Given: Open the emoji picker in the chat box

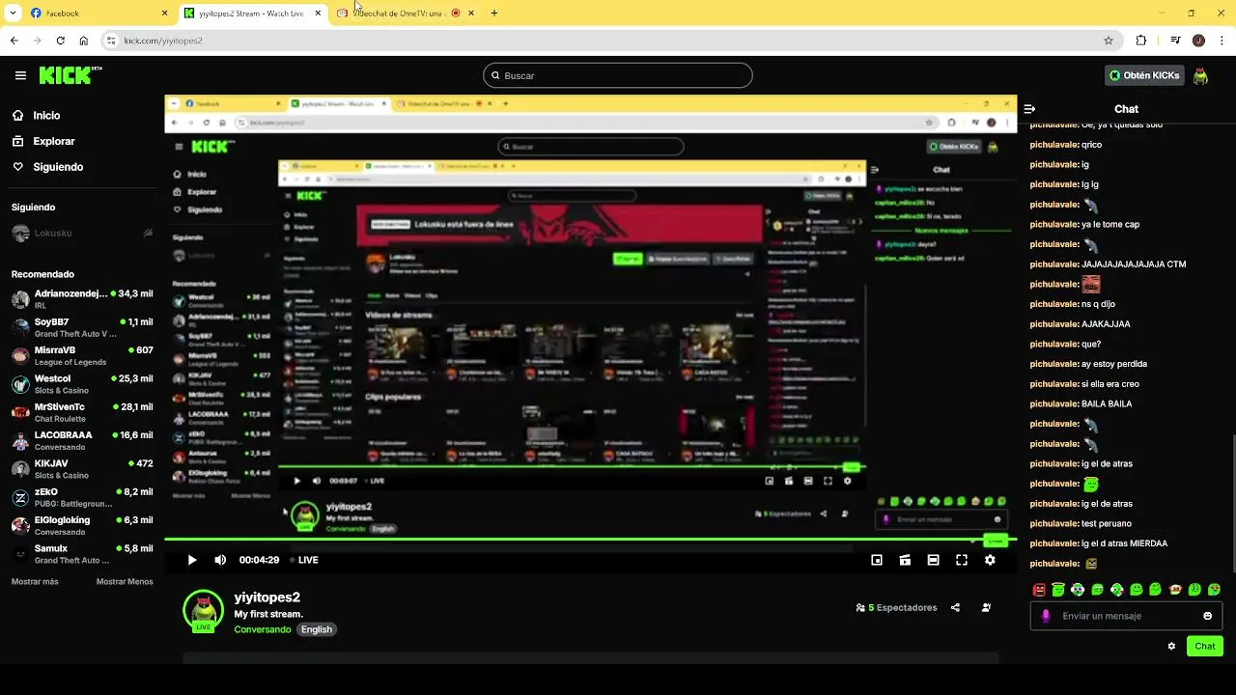Looking at the screenshot, I should click(x=1207, y=616).
